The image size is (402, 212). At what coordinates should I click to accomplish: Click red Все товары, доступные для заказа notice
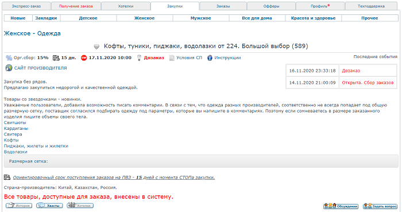[88, 197]
